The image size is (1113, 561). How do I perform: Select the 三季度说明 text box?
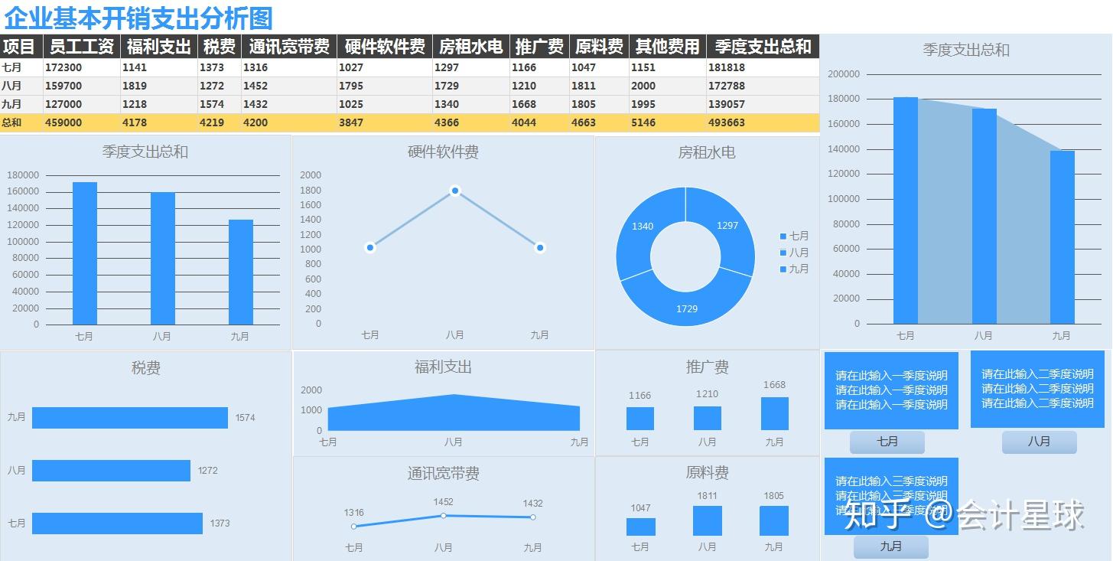891,496
